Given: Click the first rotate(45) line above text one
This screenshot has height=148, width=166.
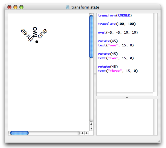Looking at the screenshot, I should (x=108, y=41).
